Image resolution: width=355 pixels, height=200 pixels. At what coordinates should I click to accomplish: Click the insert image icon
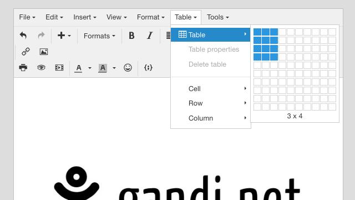[x=44, y=52]
